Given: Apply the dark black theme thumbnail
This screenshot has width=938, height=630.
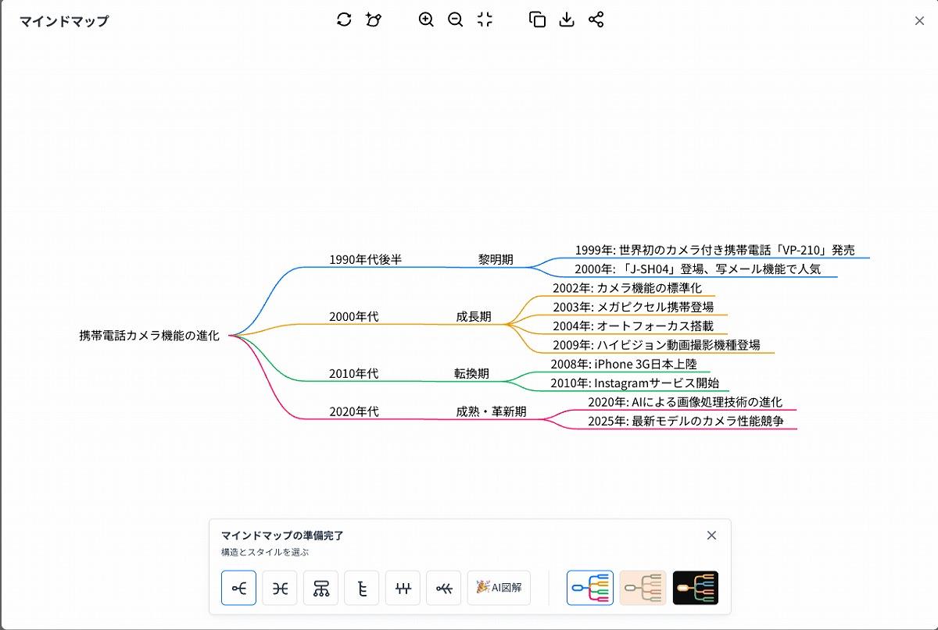Looking at the screenshot, I should coord(695,588).
